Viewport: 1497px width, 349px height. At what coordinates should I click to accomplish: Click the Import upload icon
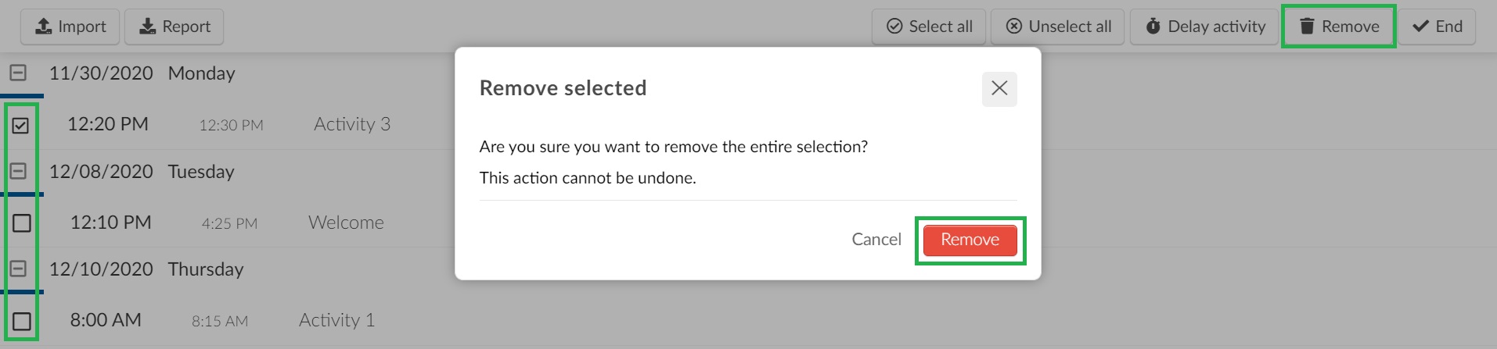coord(44,27)
